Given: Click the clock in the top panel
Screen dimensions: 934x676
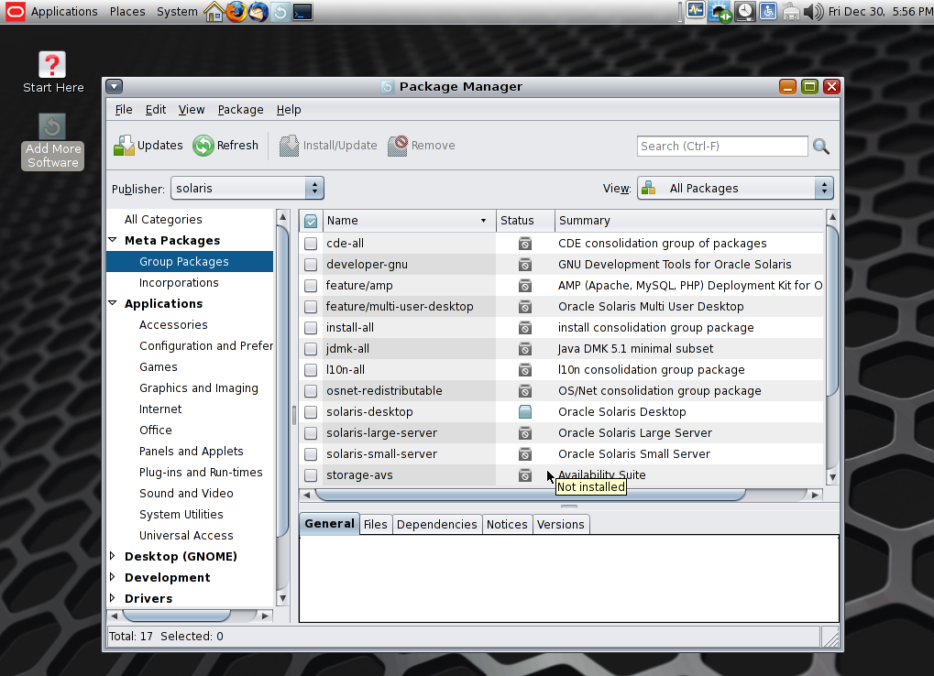Looking at the screenshot, I should pos(880,11).
